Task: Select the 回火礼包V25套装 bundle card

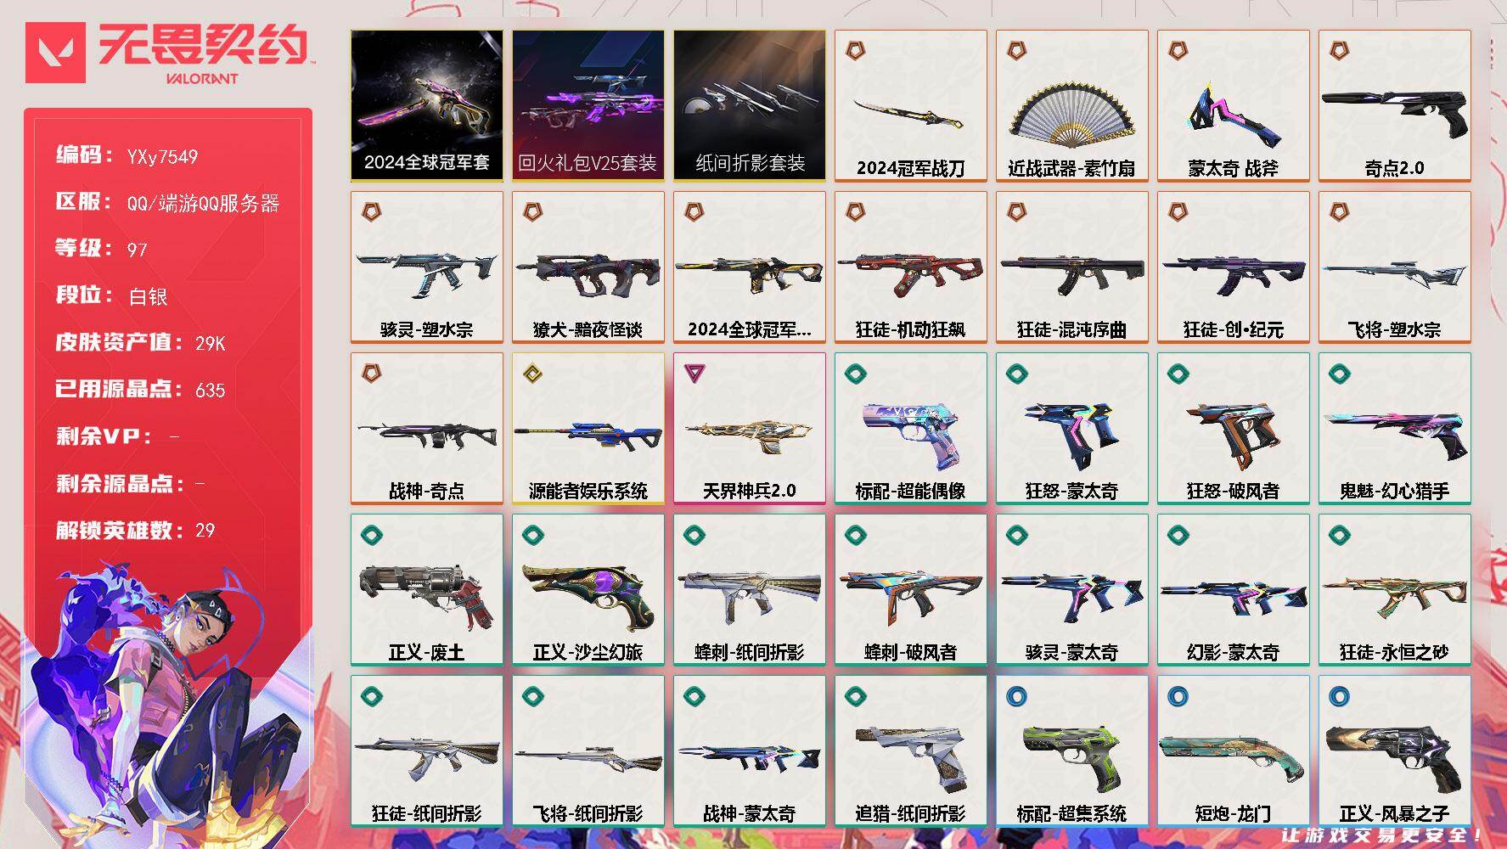Action: pyautogui.click(x=588, y=106)
